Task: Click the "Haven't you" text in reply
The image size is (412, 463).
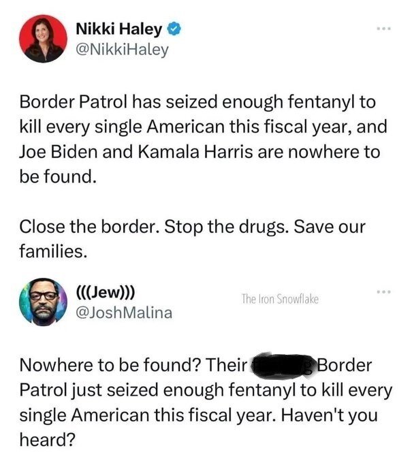Action: click(x=329, y=415)
